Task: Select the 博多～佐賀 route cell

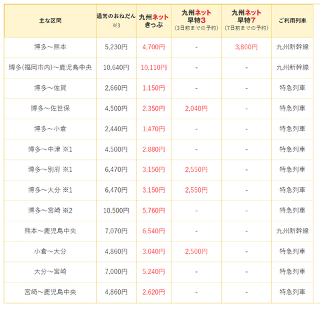Action: click(50, 88)
